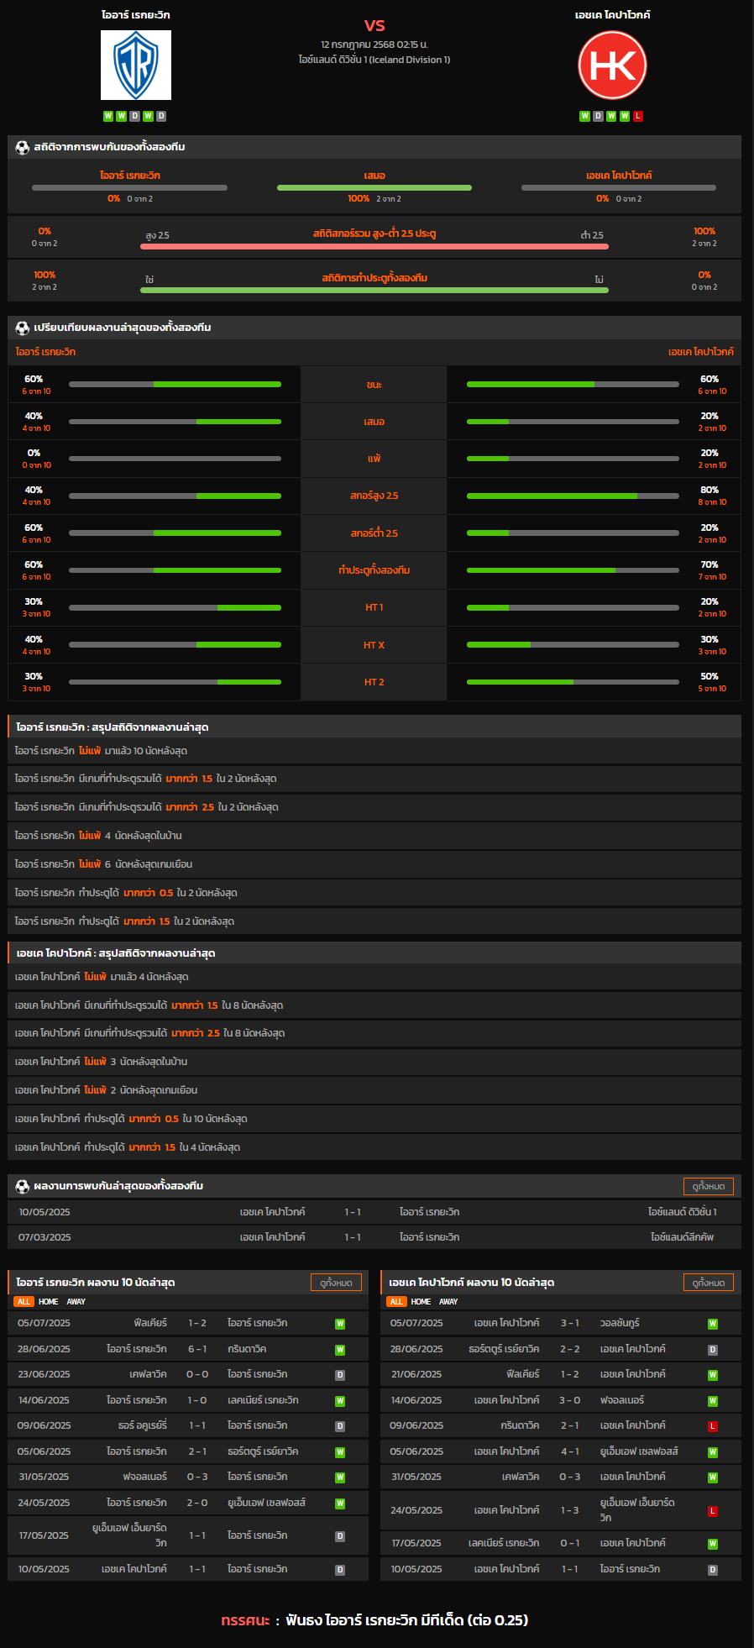Click the red HK club logo
This screenshot has height=1648, width=754.
tap(613, 65)
